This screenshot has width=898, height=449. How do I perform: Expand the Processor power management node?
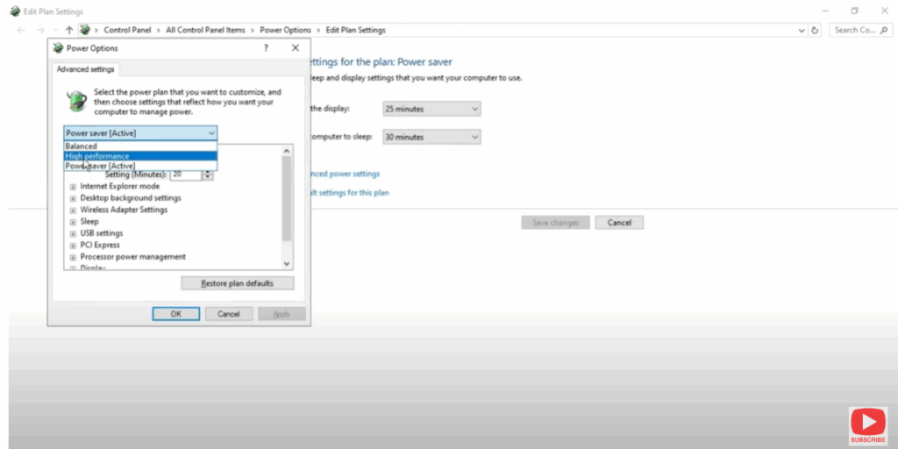point(73,257)
